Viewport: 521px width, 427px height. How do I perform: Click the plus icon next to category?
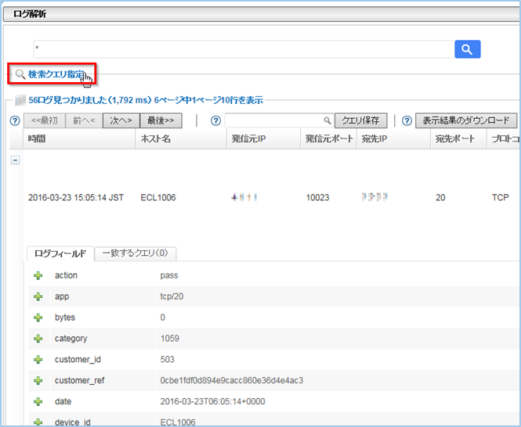(38, 339)
